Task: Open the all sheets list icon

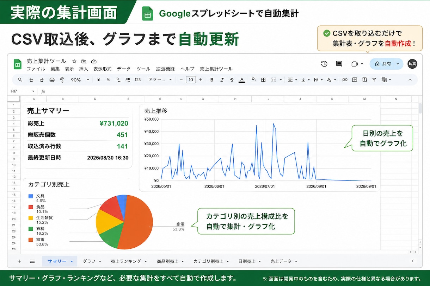Action: point(32,261)
